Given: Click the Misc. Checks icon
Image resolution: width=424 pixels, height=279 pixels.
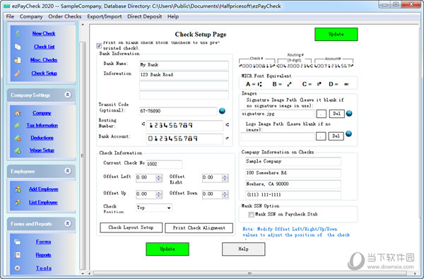Looking at the screenshot, I should tap(18, 60).
